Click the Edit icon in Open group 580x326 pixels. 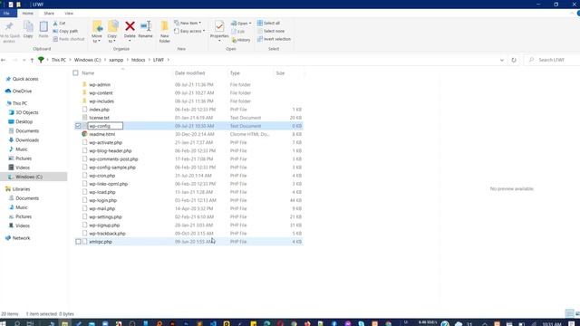[234, 32]
